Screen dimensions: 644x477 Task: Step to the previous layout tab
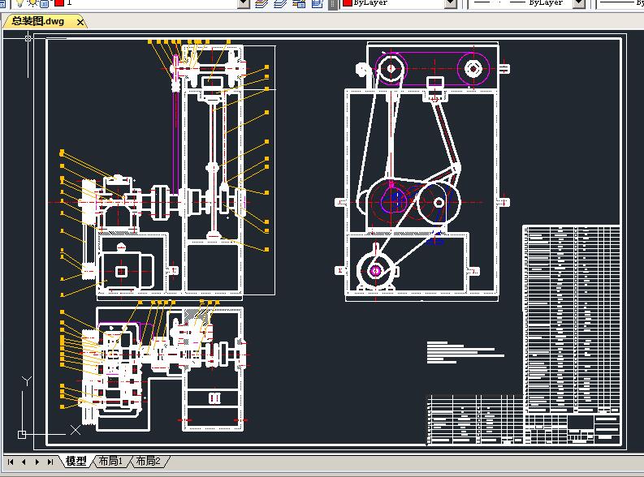click(x=24, y=462)
